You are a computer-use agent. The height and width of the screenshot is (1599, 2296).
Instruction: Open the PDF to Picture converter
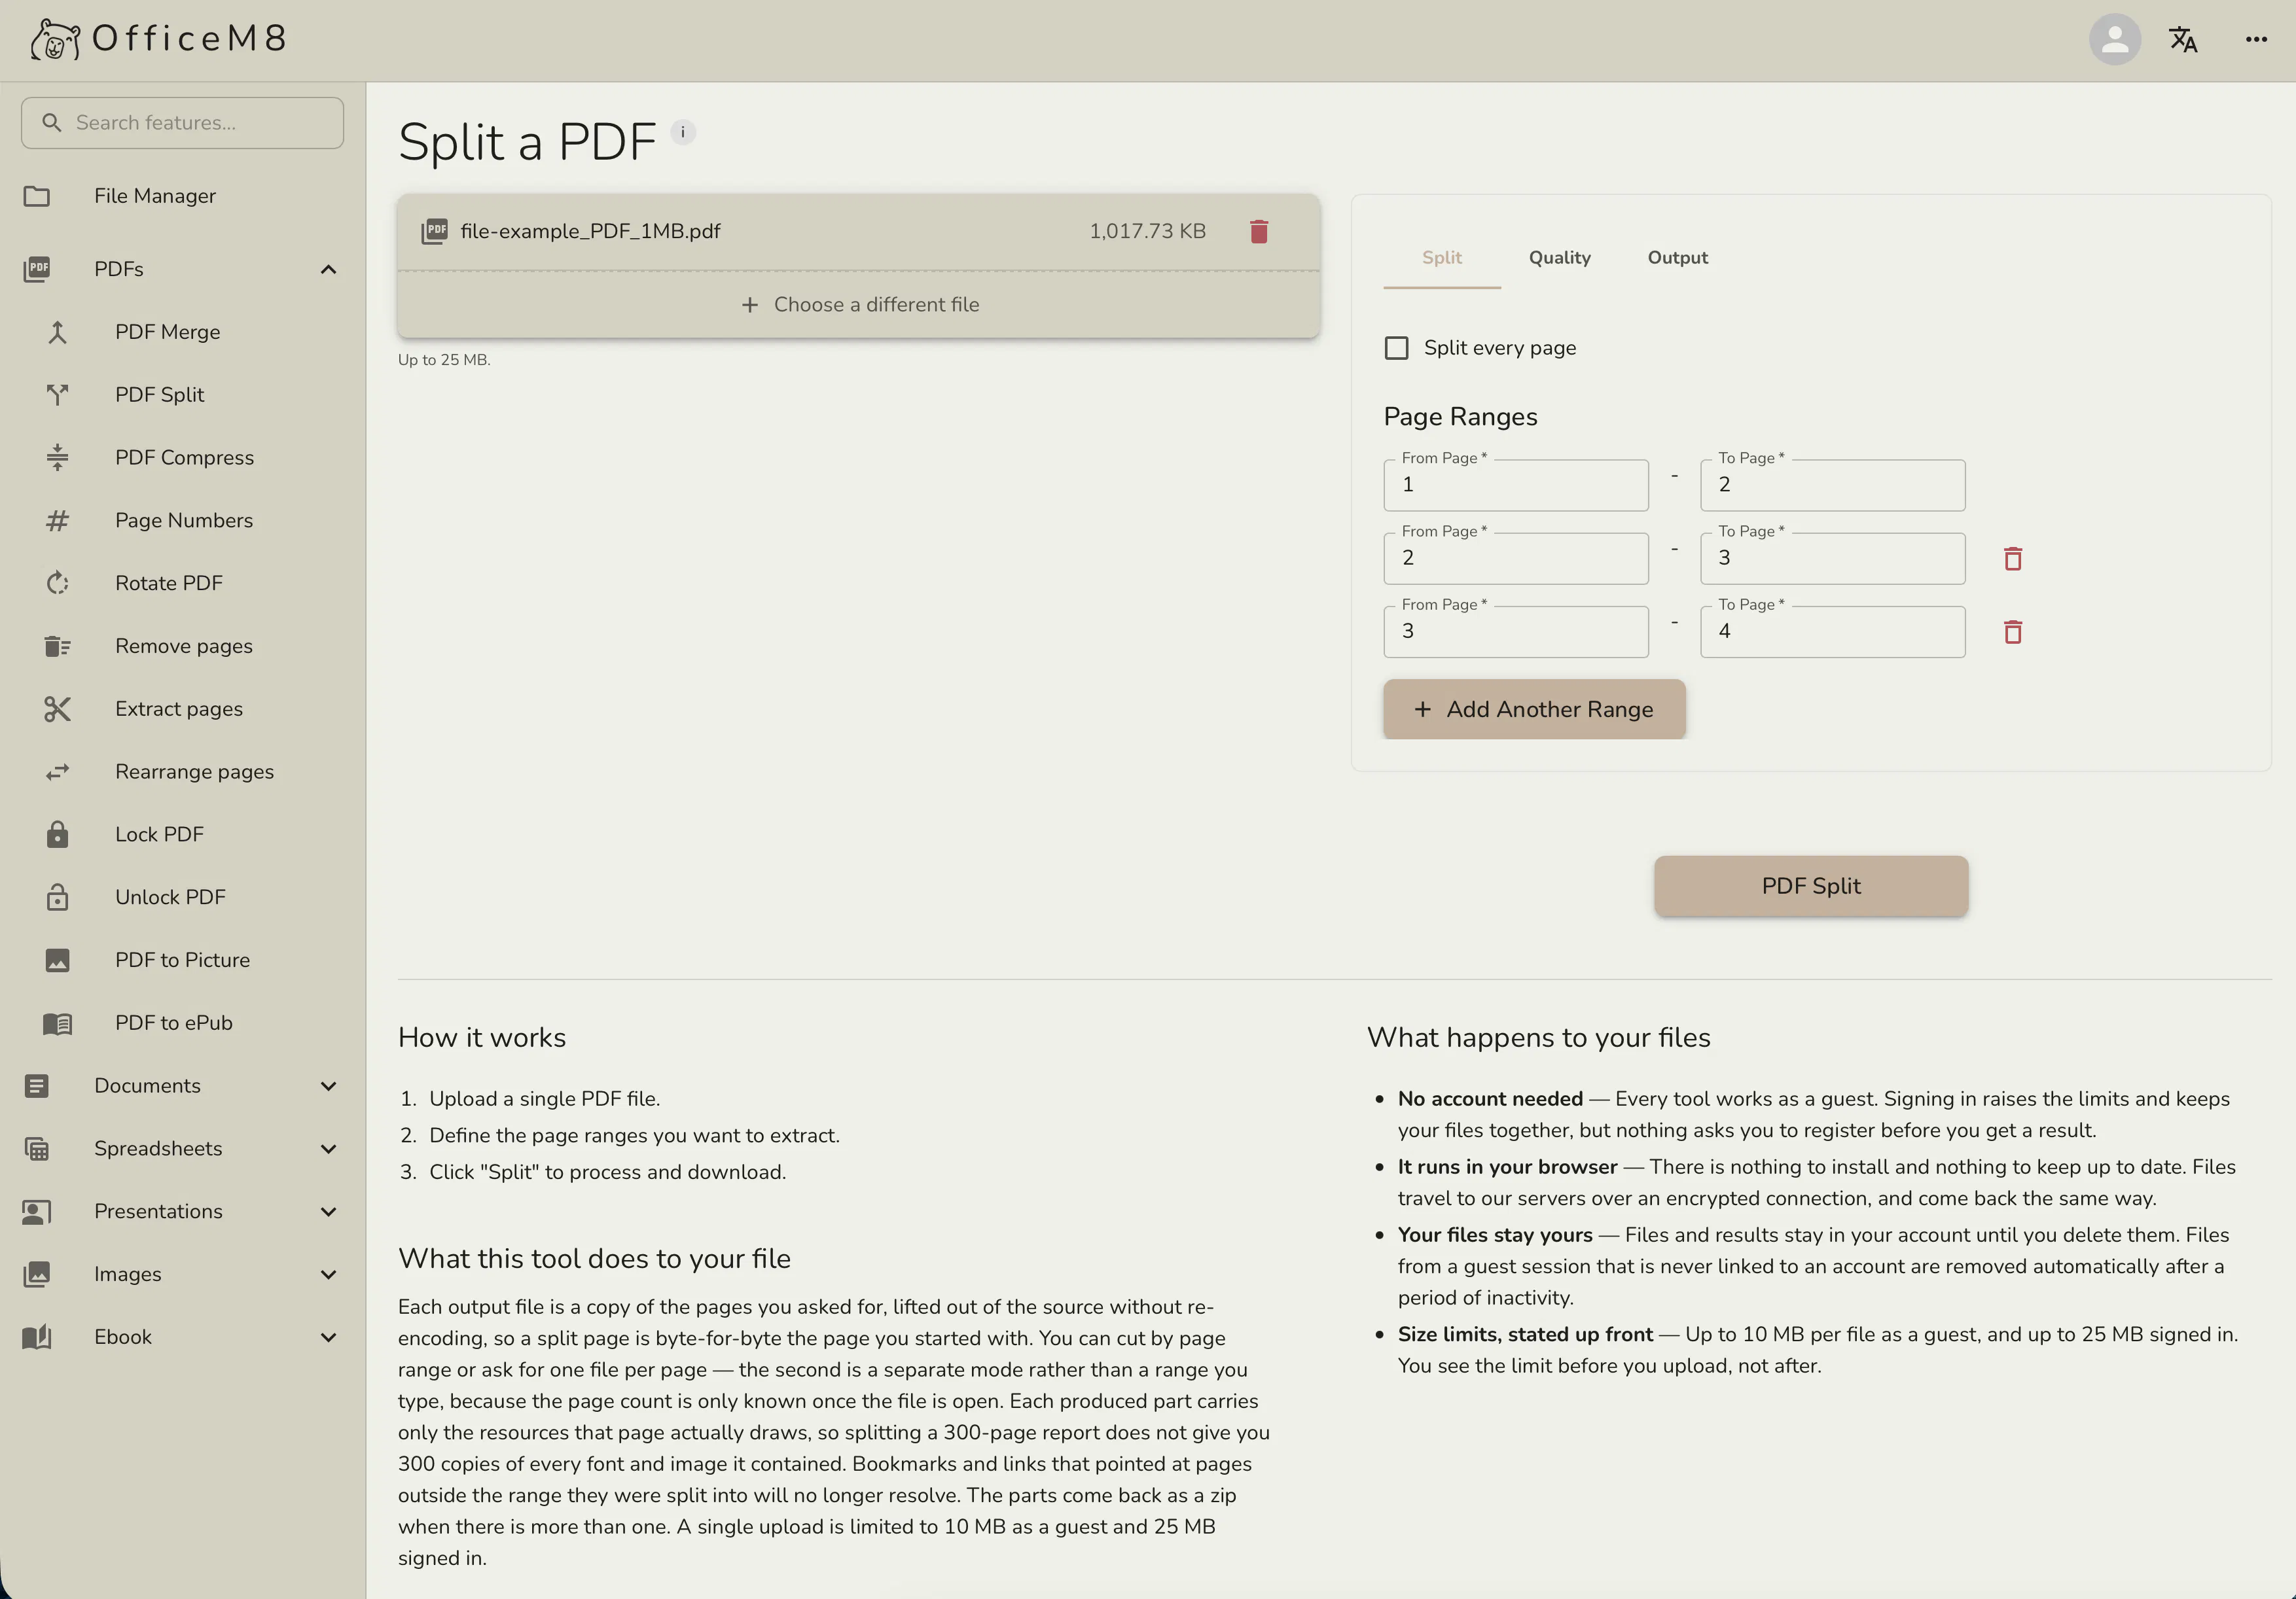pos(183,960)
